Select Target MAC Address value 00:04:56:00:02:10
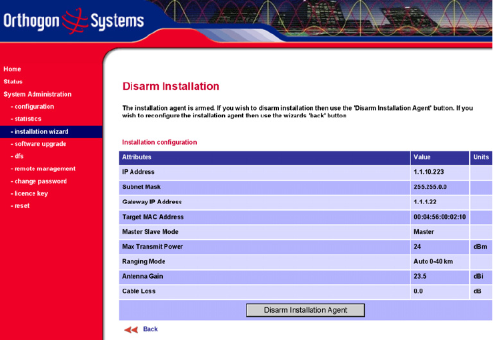Viewport: 493px width, 340px height. click(440, 217)
